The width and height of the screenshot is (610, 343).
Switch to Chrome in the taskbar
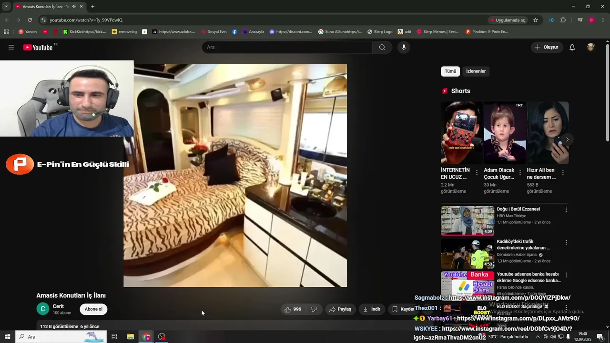(146, 337)
